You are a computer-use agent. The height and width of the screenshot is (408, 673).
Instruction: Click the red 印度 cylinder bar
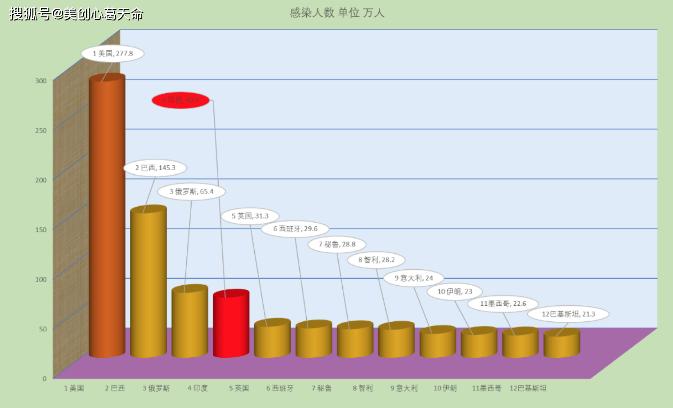231,324
